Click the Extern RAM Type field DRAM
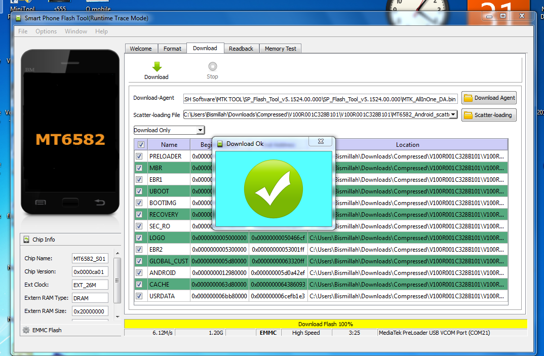The height and width of the screenshot is (356, 544). (90, 298)
